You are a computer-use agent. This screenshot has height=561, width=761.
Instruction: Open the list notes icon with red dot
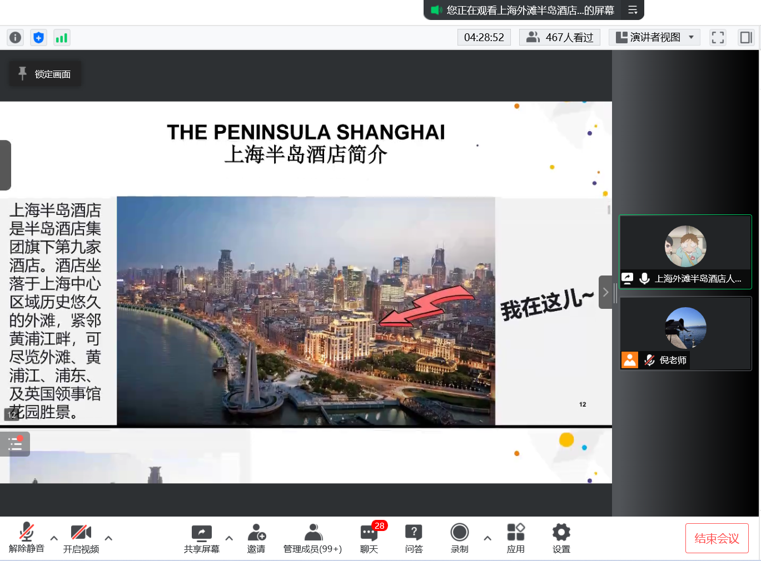tap(15, 444)
